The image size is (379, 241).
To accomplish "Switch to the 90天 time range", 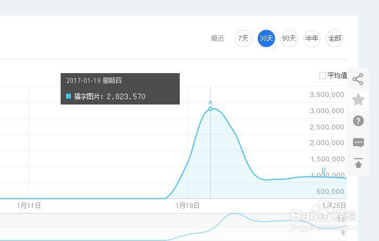I will coord(289,38).
